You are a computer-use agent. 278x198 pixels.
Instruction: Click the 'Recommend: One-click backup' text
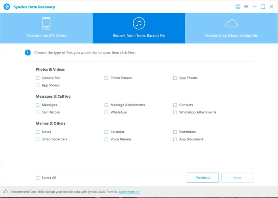pos(65,192)
